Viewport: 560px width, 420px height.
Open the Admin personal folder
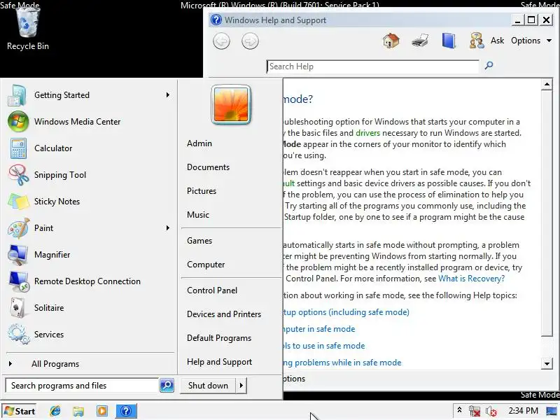(x=199, y=143)
